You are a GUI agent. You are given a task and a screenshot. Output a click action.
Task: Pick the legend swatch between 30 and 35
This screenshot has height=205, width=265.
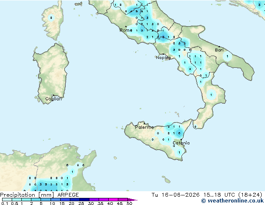[94, 200]
